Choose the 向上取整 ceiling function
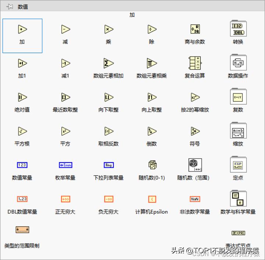 [152, 97]
